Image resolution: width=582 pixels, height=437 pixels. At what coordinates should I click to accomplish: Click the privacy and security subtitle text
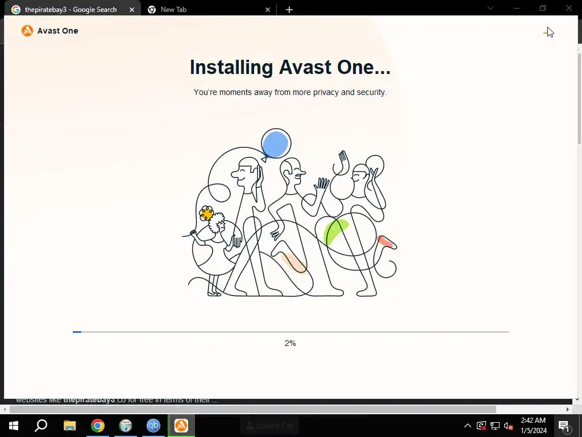pos(290,92)
